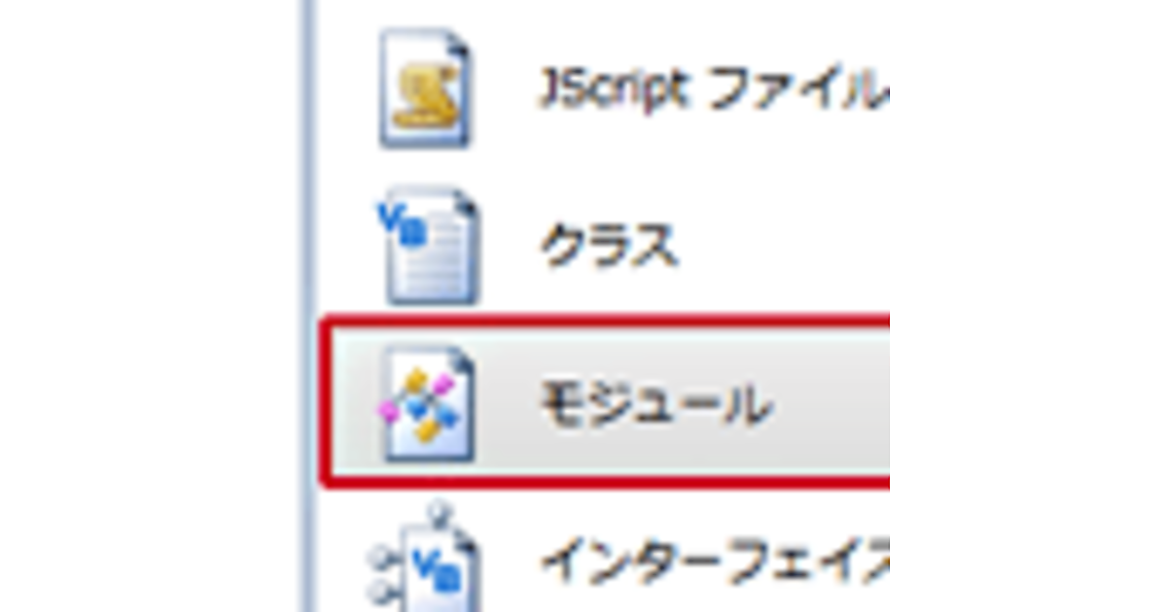This screenshot has width=1167, height=612.
Task: Choose the インターフェイス list item
Action: (714, 560)
